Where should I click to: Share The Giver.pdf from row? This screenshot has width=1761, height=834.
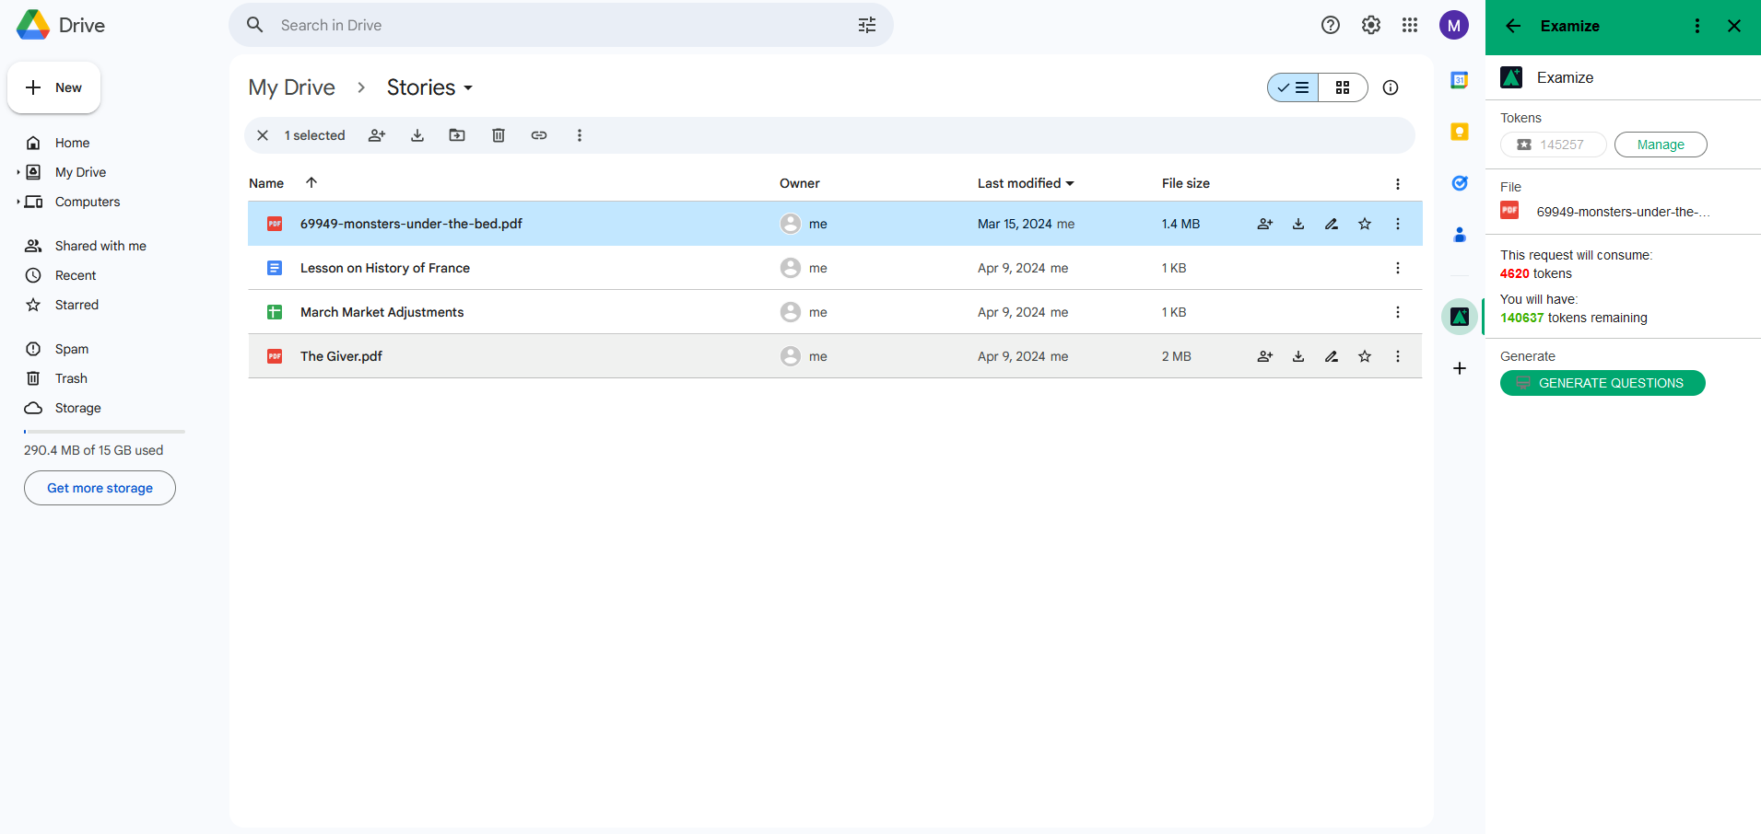point(1265,356)
